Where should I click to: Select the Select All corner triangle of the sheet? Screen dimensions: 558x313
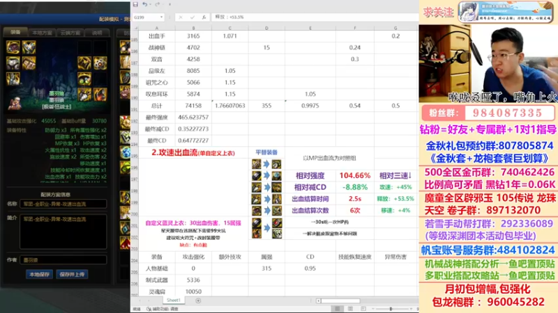(x=134, y=28)
